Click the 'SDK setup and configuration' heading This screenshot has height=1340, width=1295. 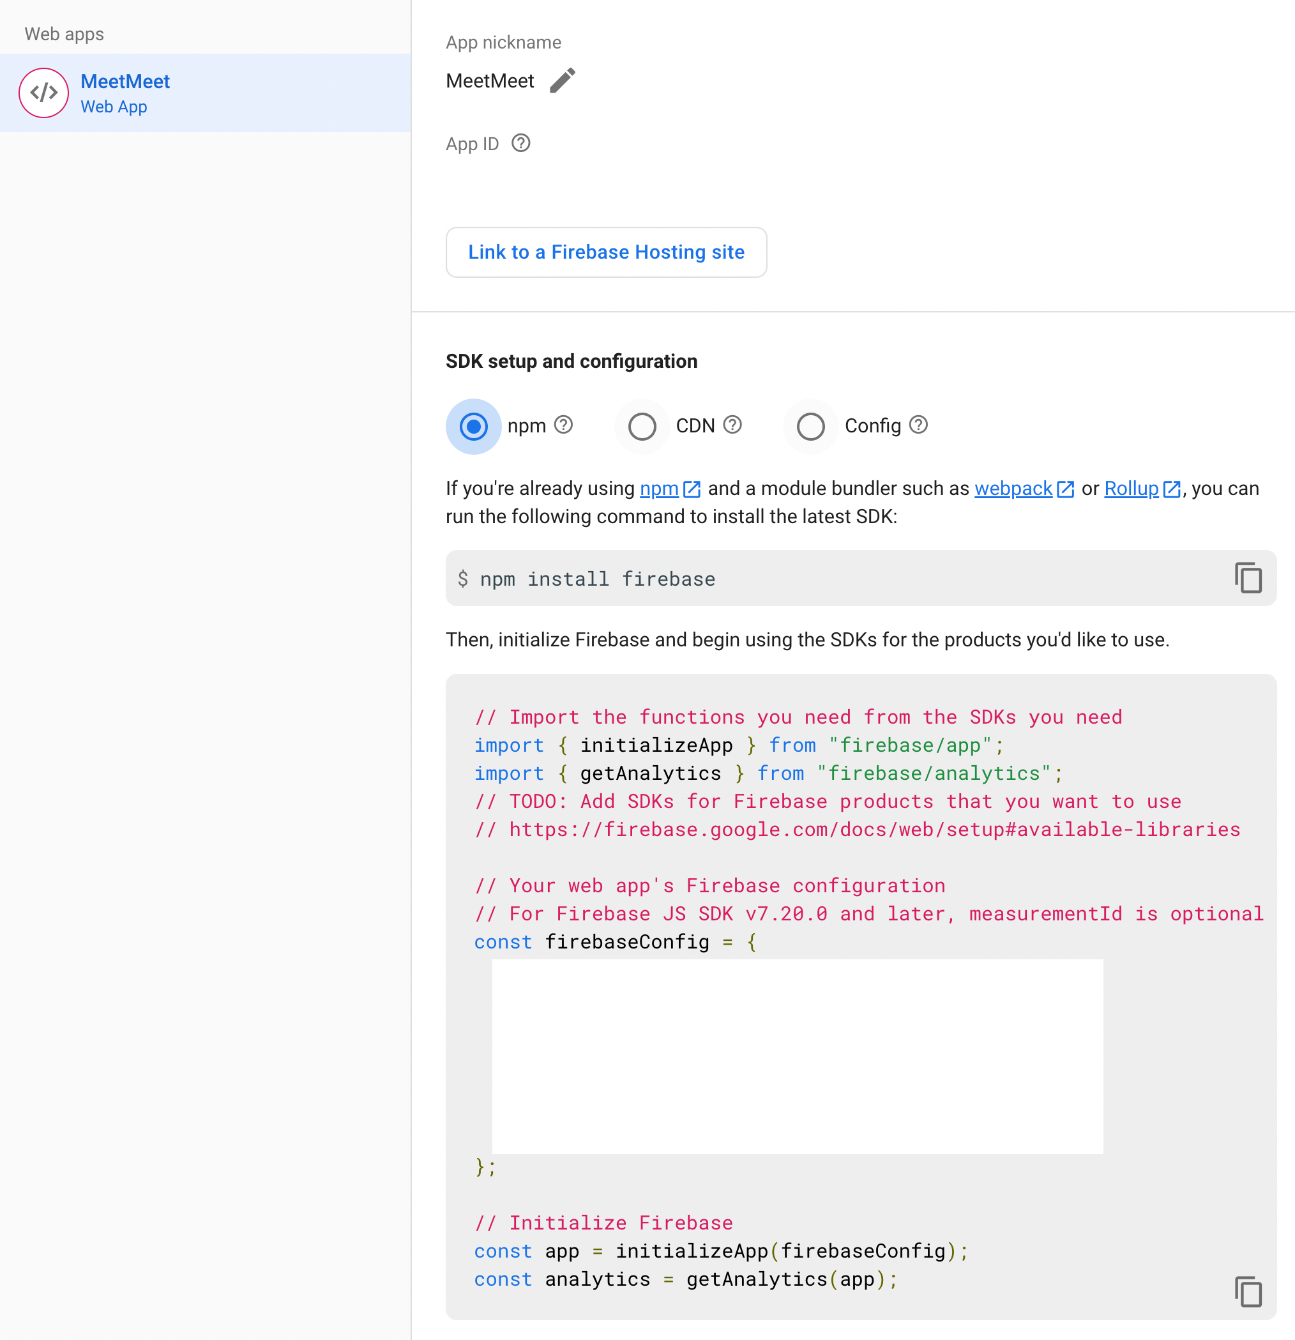coord(572,362)
